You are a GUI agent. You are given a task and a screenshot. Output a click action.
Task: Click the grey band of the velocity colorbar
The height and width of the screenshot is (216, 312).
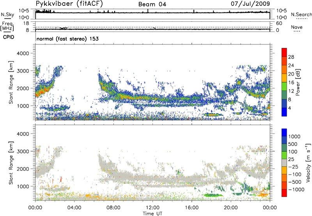[x=284, y=163]
